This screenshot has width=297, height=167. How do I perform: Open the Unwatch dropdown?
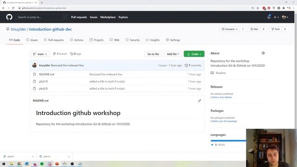point(230,29)
